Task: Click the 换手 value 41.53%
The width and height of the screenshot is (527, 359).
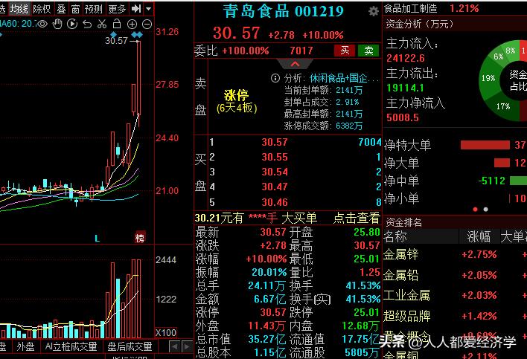Action: coord(363,286)
